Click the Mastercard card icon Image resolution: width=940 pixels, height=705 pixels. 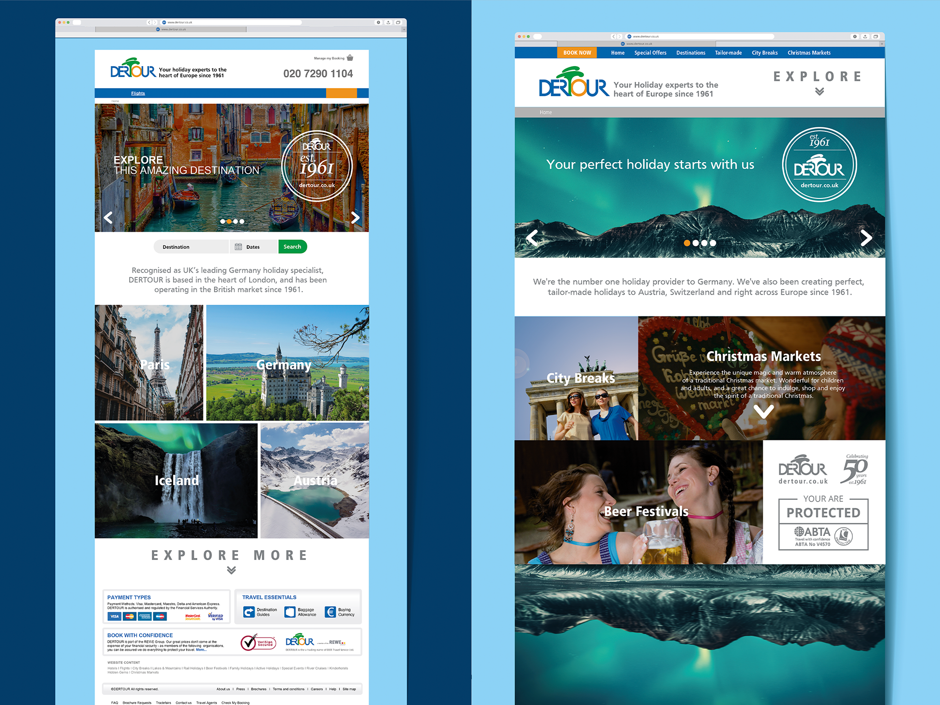coord(130,616)
